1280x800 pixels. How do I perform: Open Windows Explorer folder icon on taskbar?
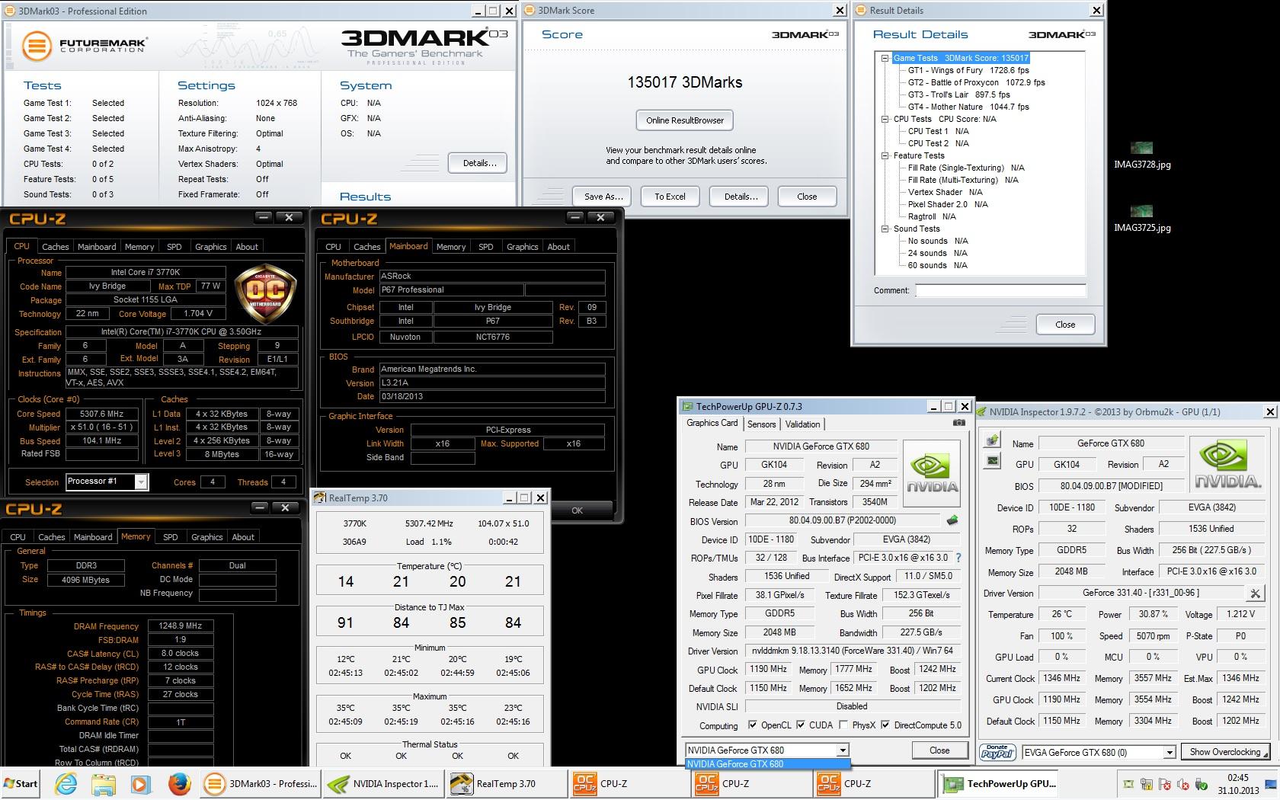tap(104, 783)
